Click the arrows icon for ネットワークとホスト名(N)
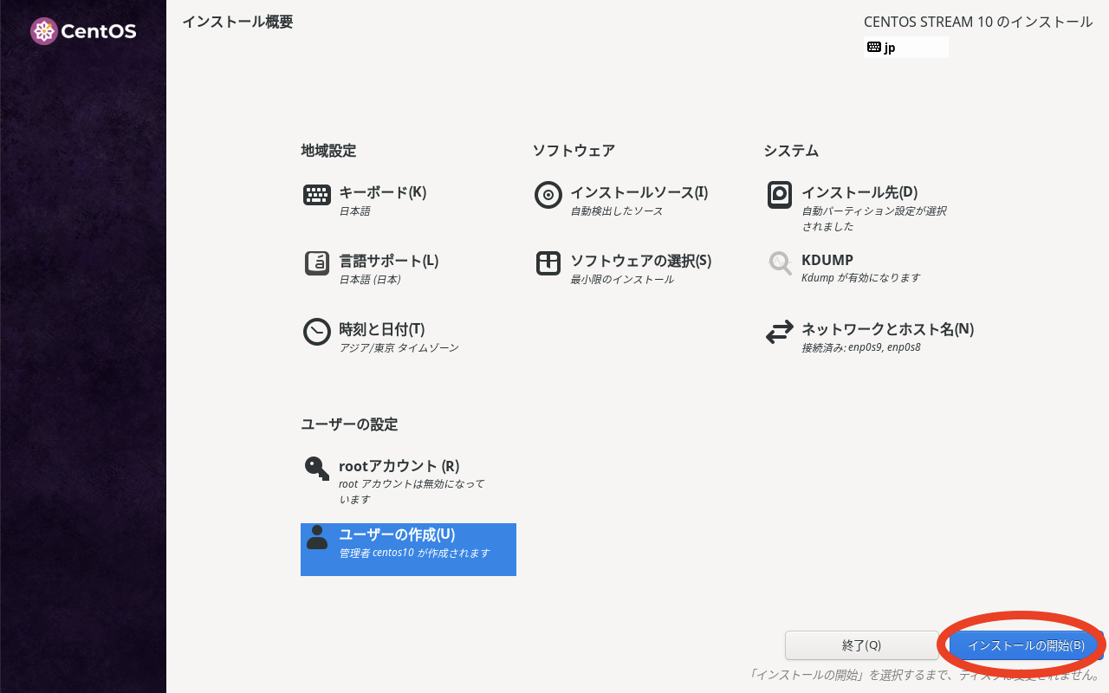Image resolution: width=1109 pixels, height=693 pixels. pos(780,332)
